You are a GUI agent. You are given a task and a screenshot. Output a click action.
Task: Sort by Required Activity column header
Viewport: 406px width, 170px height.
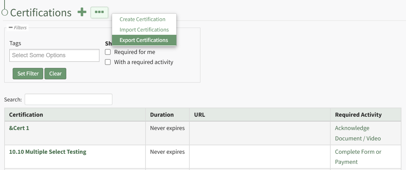[x=358, y=115]
